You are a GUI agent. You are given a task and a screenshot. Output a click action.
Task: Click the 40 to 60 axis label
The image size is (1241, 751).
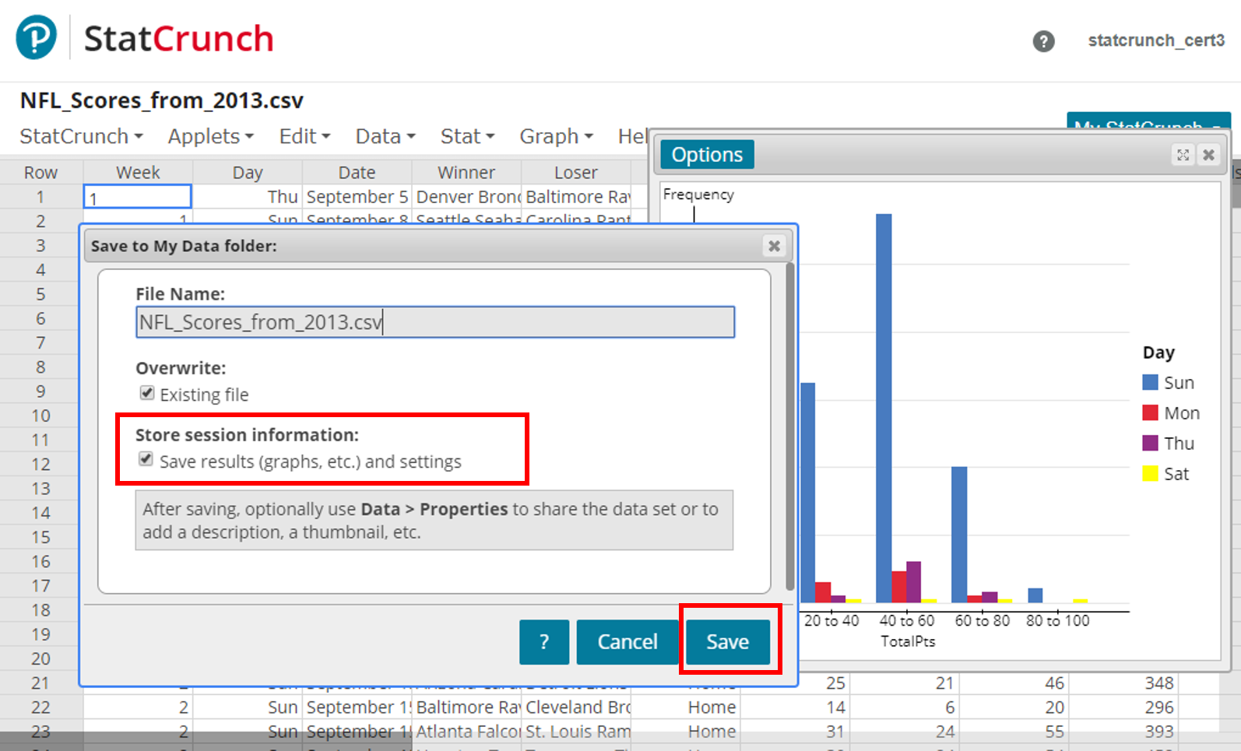tap(907, 620)
